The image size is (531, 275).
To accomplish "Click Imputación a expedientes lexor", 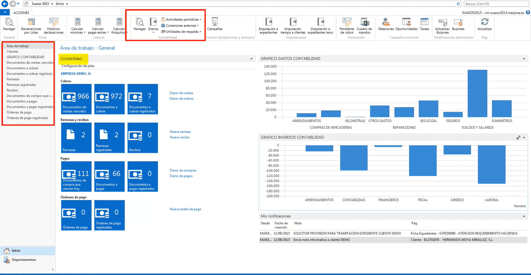I will (x=320, y=26).
